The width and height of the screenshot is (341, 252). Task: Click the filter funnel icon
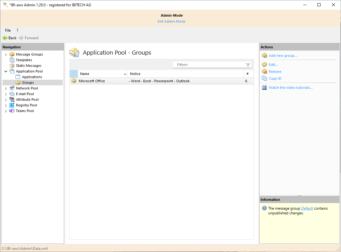pyautogui.click(x=248, y=65)
